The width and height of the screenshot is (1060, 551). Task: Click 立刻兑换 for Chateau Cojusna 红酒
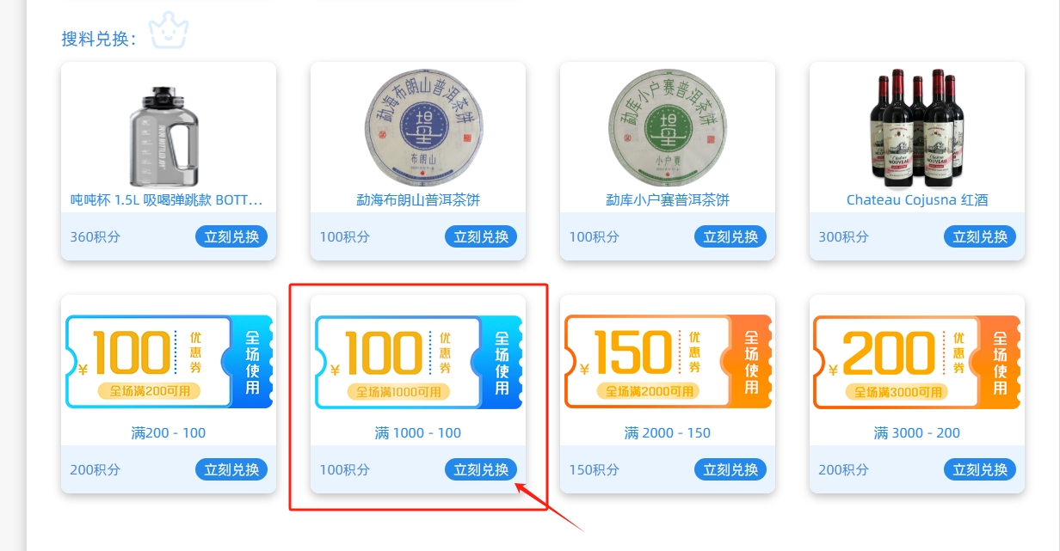click(980, 236)
